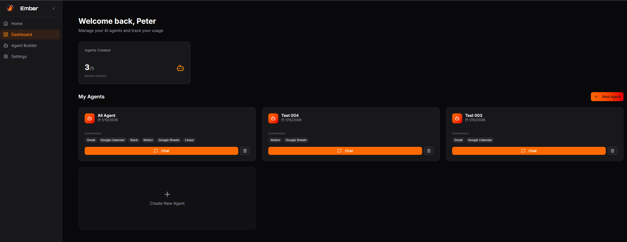This screenshot has width=627, height=242.
Task: Click the Slack connector tag on All Agent
Action: [134, 140]
